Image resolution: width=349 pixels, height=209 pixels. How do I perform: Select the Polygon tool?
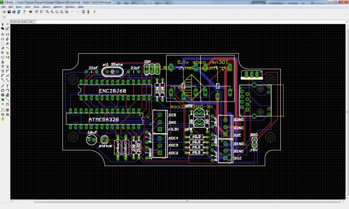pyautogui.click(x=7, y=95)
